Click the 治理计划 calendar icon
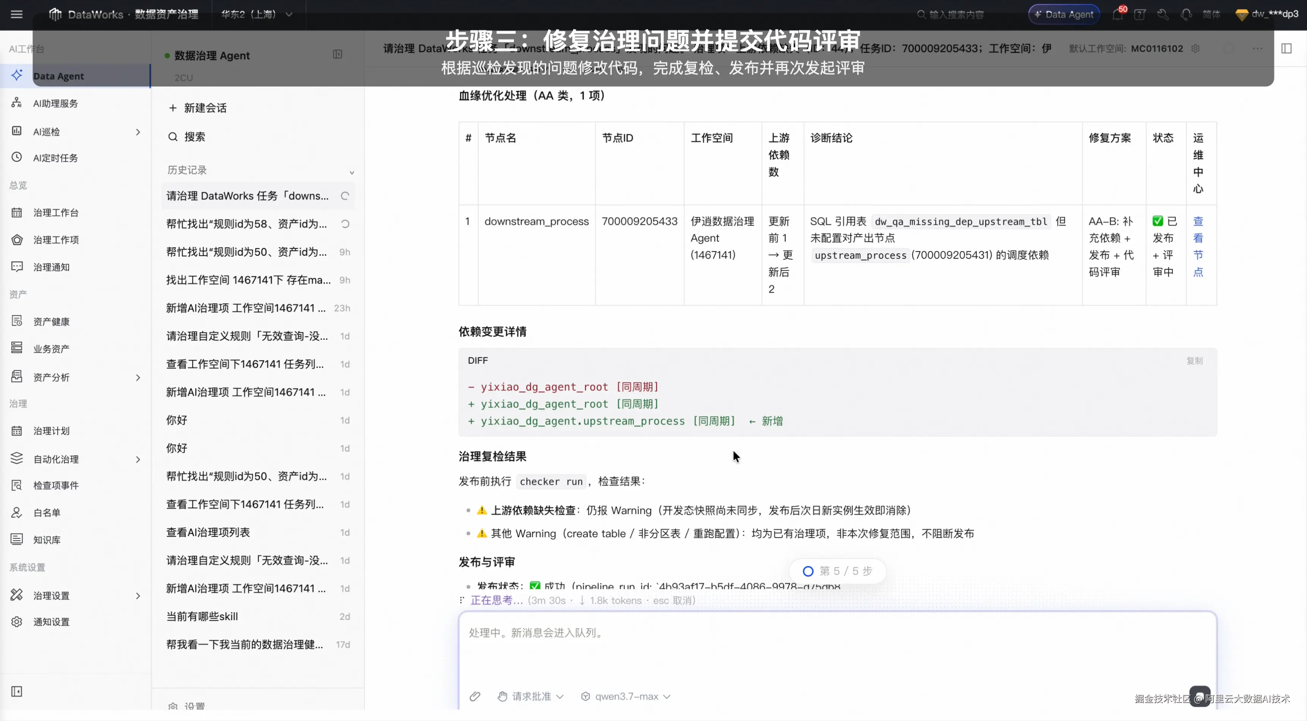 pos(17,431)
